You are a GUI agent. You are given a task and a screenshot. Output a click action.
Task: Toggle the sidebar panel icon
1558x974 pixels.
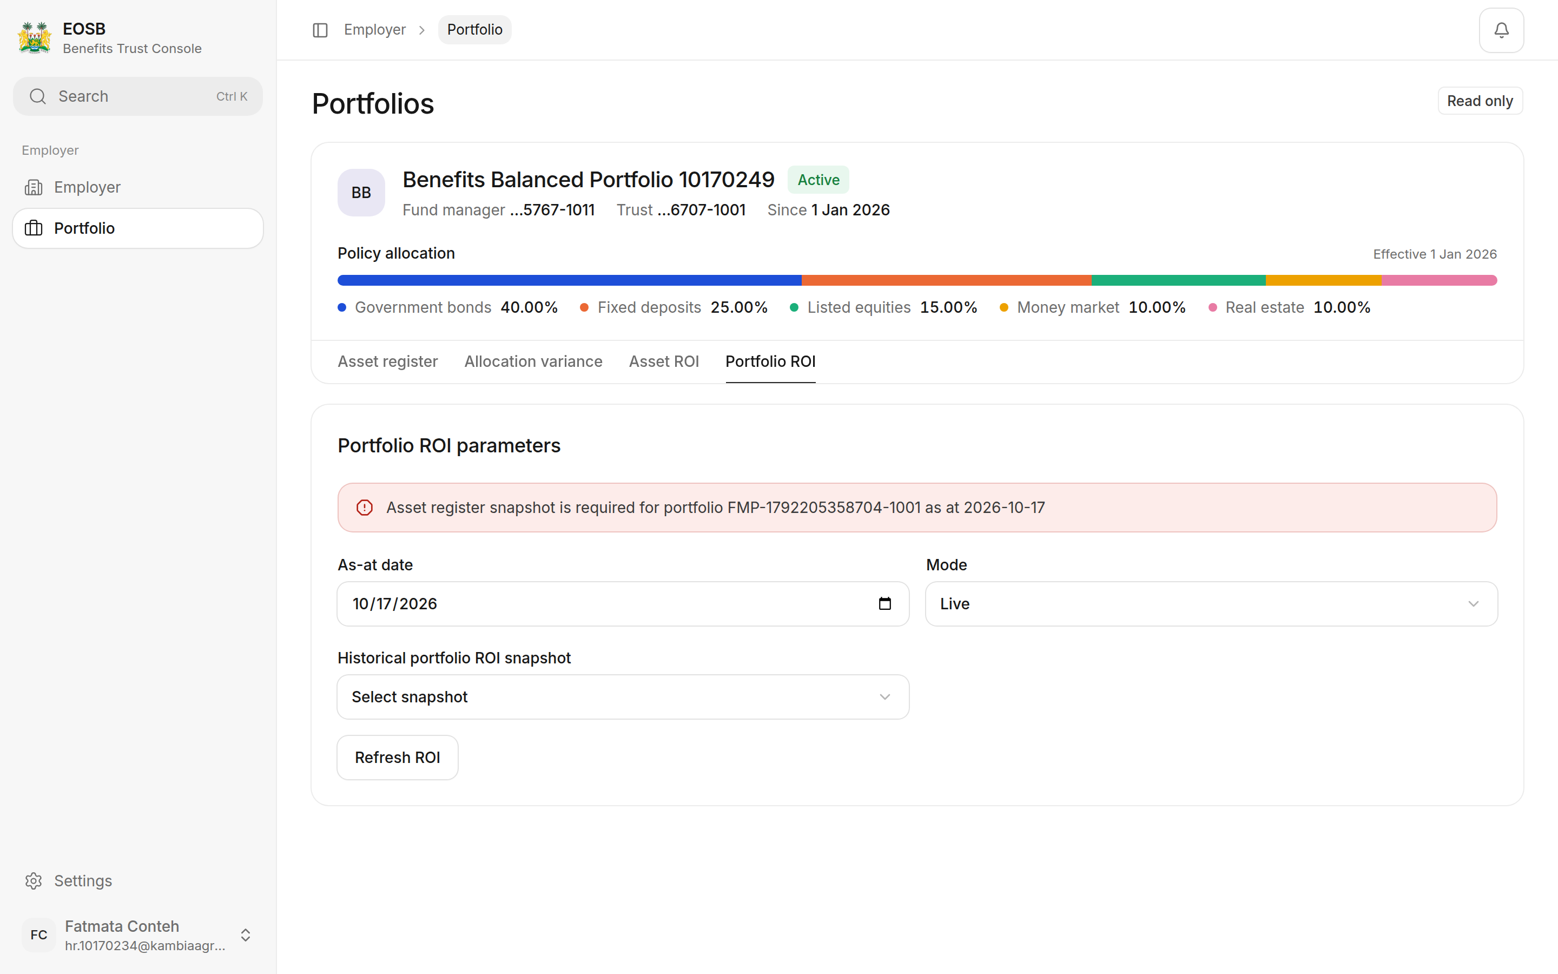click(320, 30)
